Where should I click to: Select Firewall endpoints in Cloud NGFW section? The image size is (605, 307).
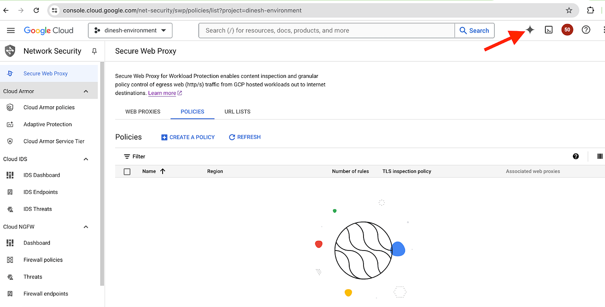coord(45,293)
